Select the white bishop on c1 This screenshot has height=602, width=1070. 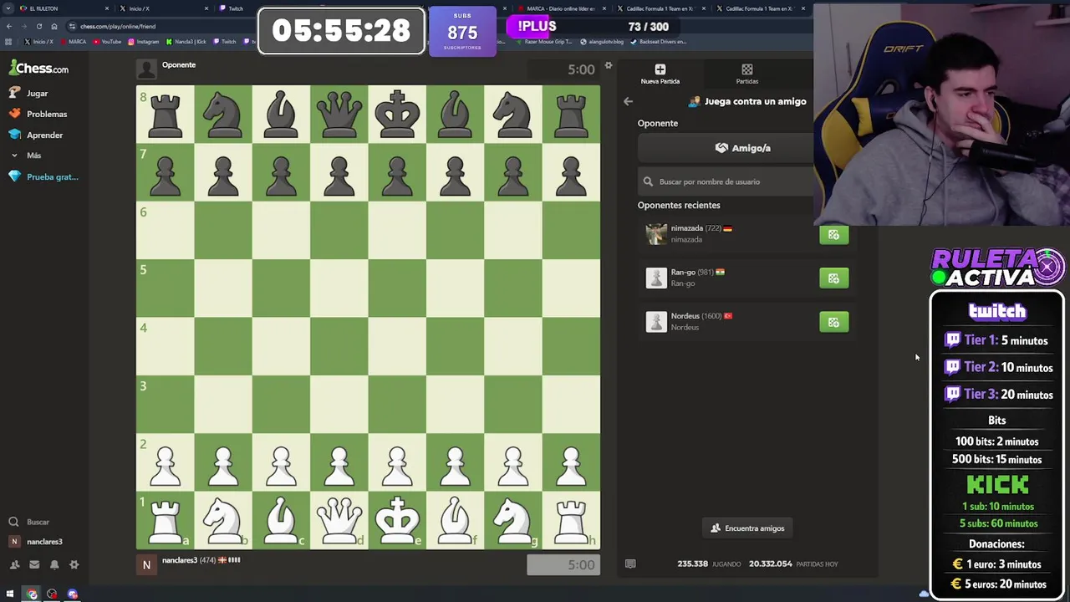tap(281, 520)
